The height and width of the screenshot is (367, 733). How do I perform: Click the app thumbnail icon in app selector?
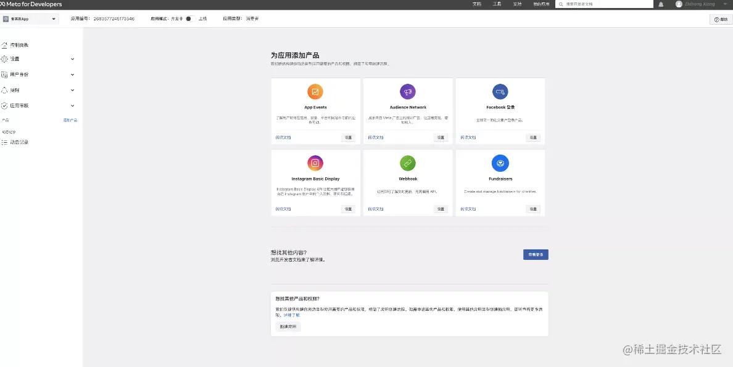click(x=6, y=19)
